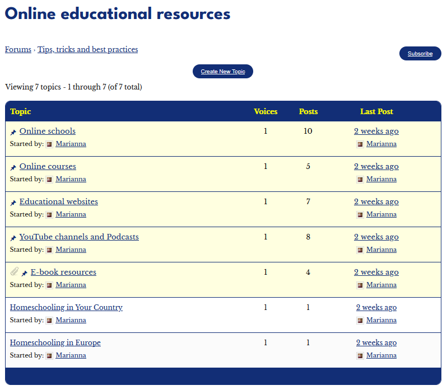The image size is (447, 390).
Task: Open Homeschooling in Your Country topic
Action: (x=66, y=308)
